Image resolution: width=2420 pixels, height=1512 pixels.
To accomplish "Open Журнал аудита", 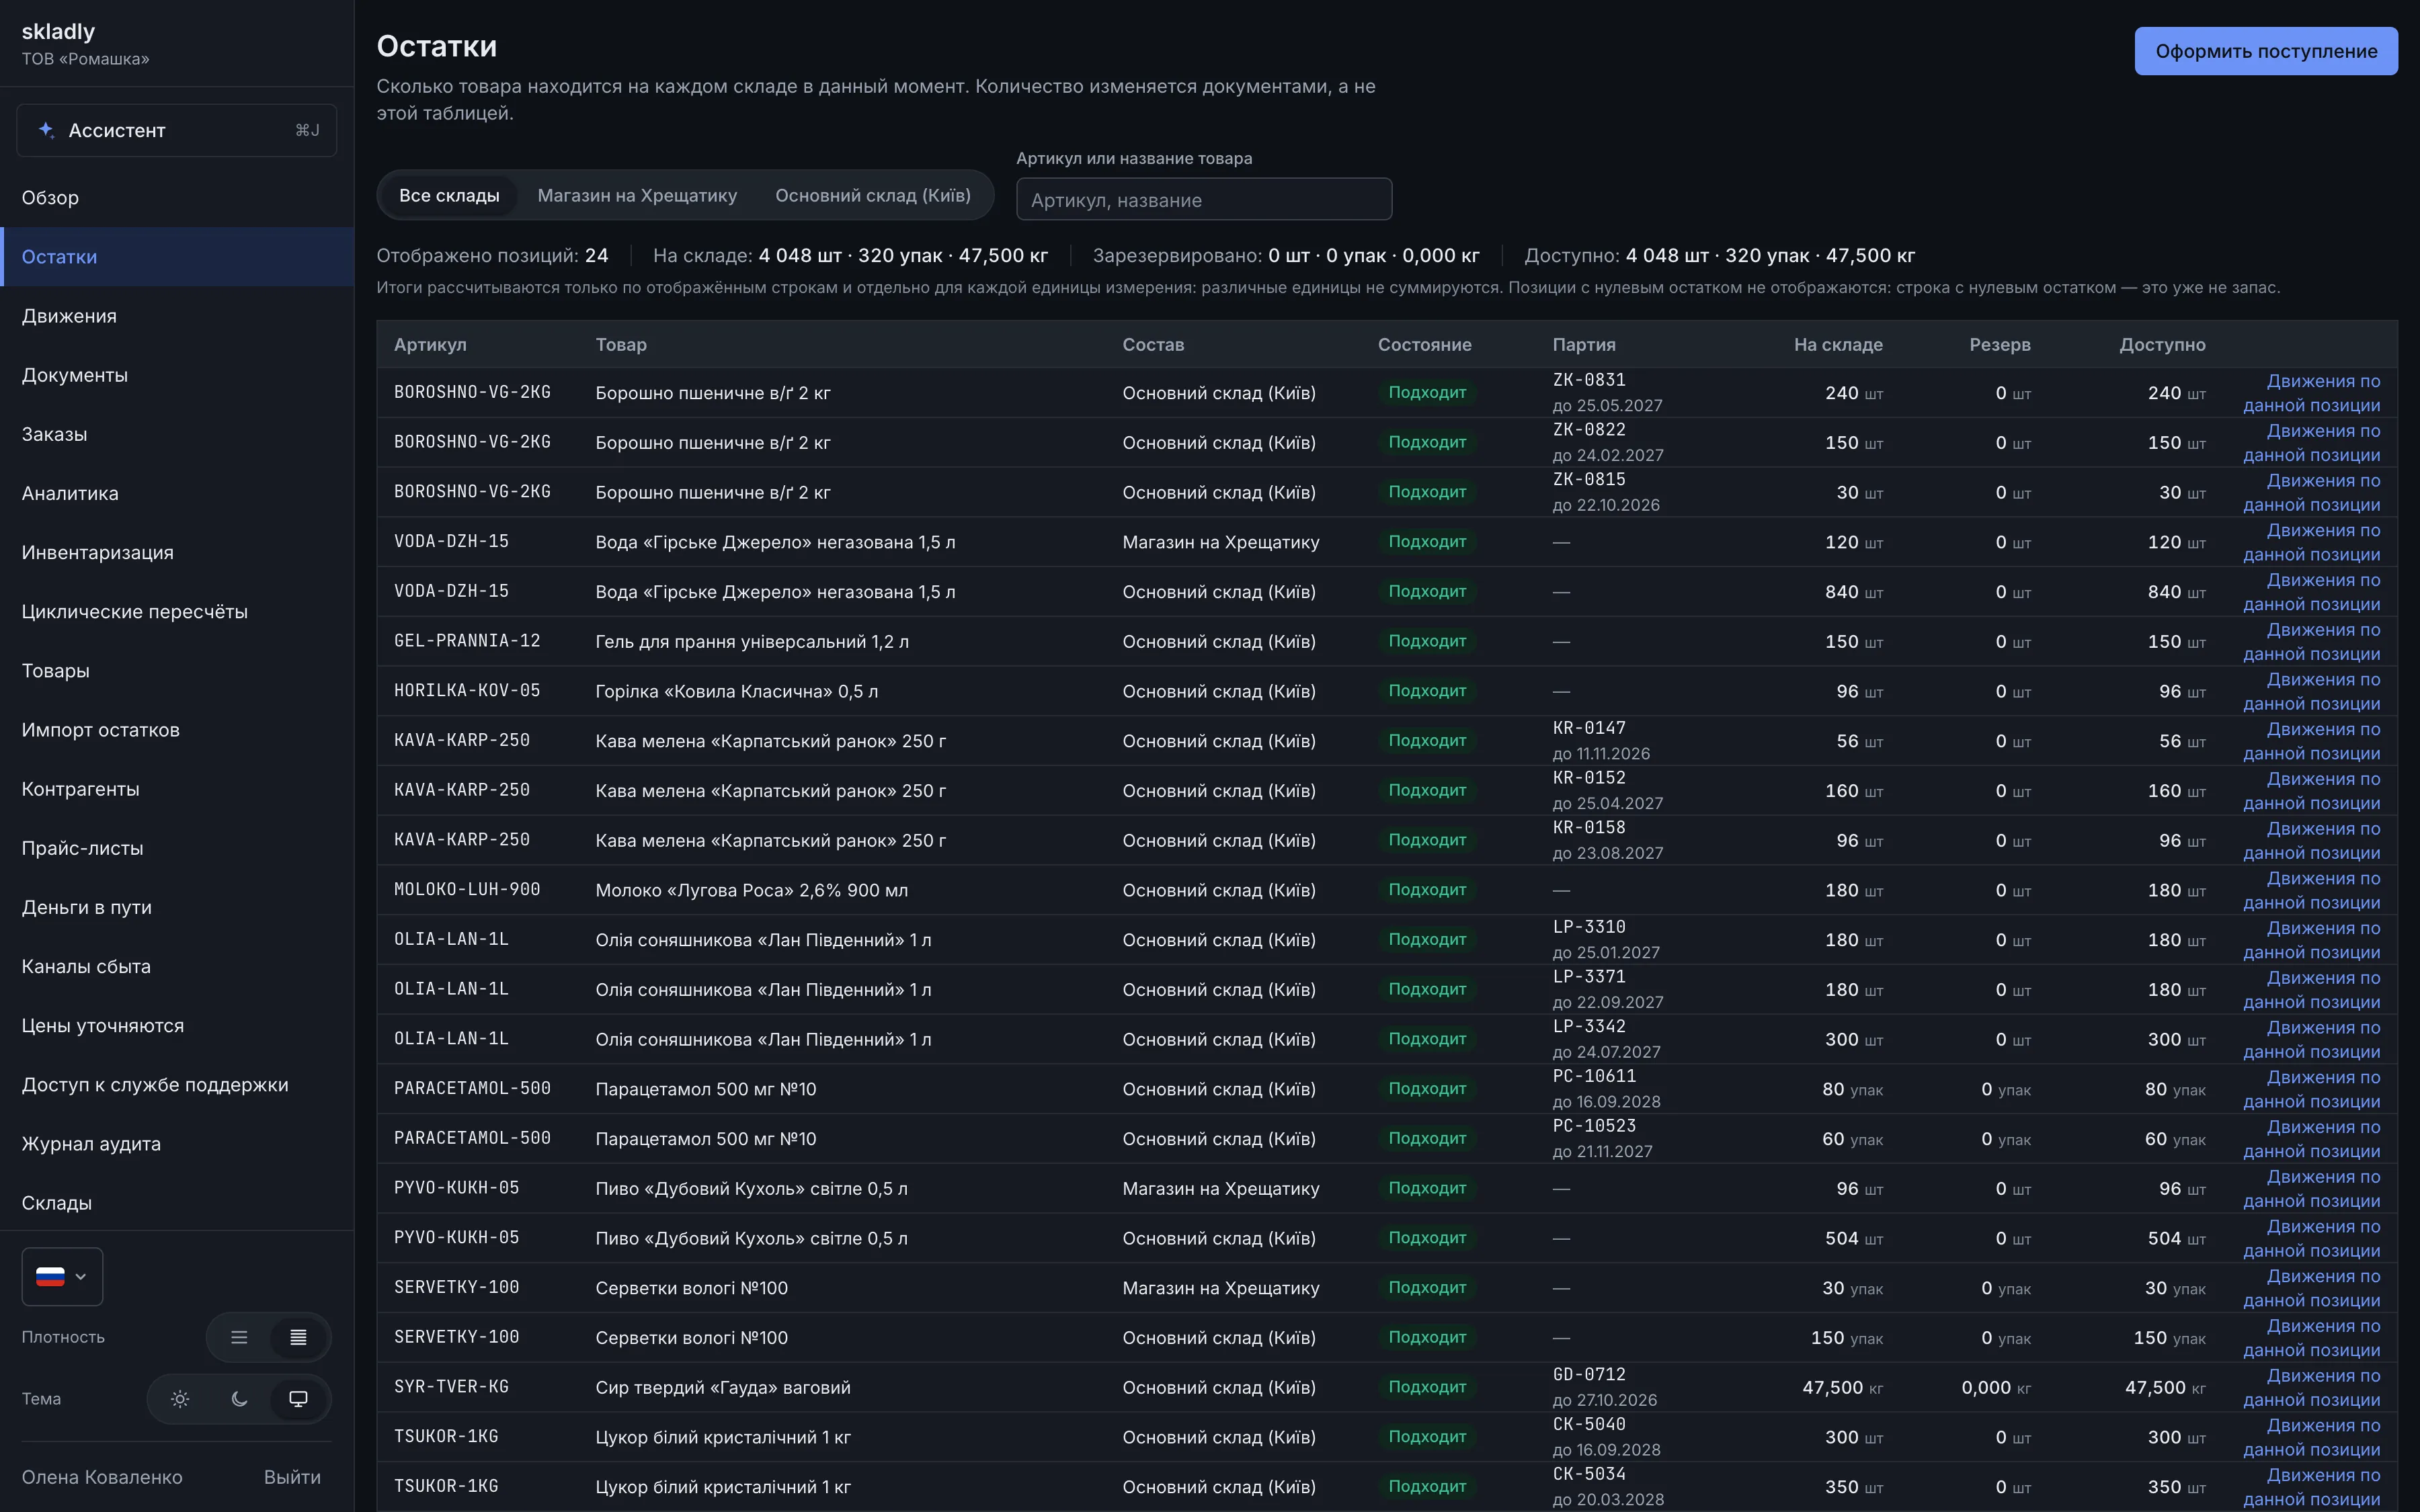I will tap(177, 1143).
